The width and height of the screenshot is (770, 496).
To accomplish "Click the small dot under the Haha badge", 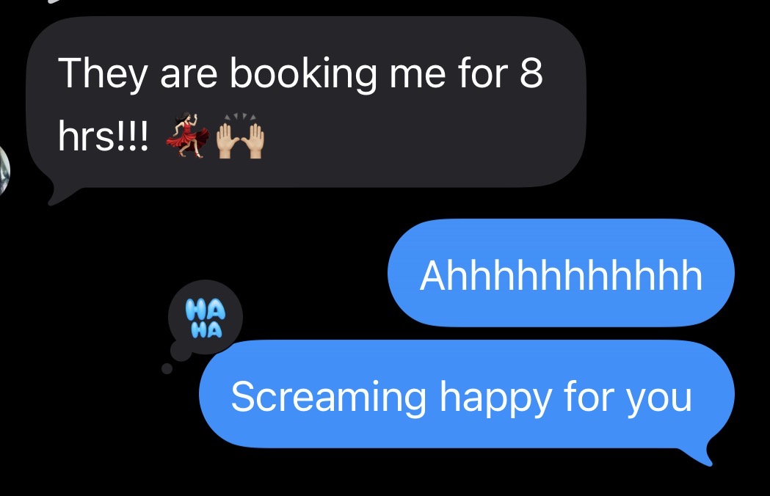I will point(167,368).
